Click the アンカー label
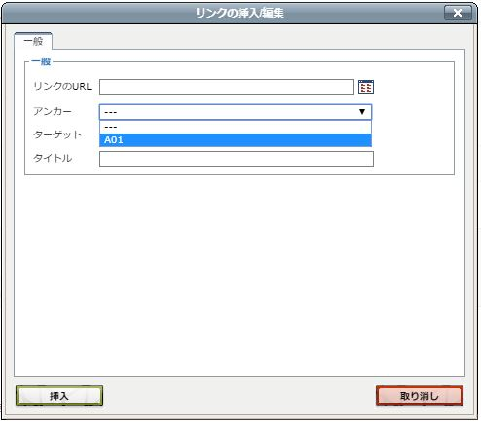The height and width of the screenshot is (422, 481). click(53, 111)
